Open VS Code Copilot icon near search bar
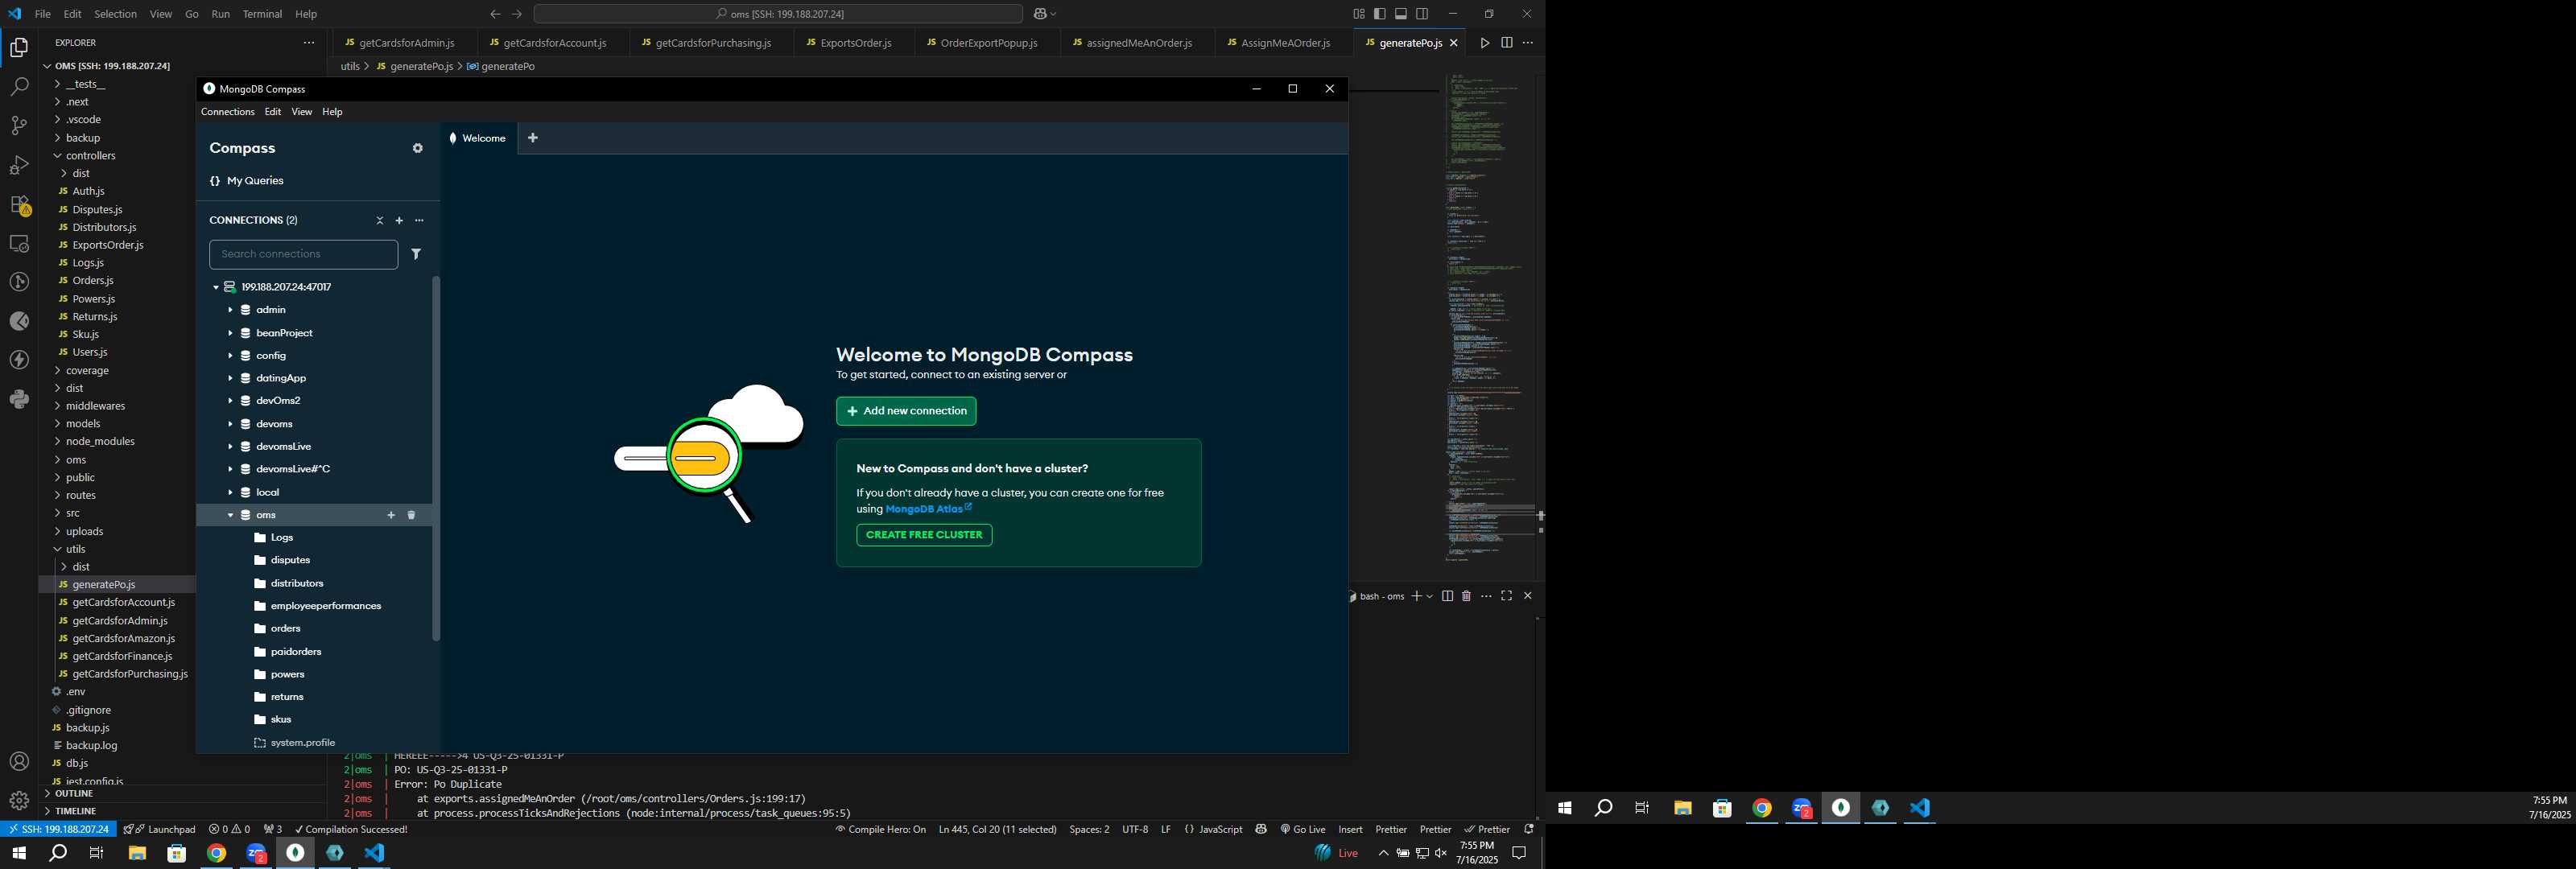 click(1040, 14)
